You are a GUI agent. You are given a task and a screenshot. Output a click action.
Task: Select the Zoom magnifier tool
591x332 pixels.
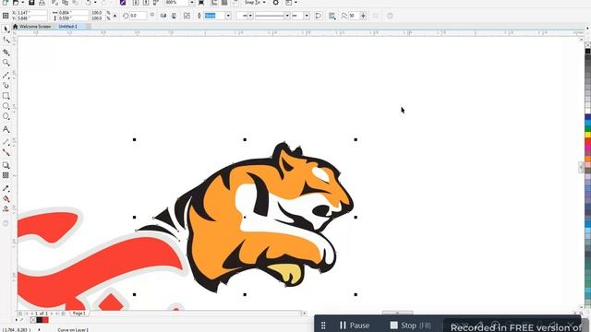(6, 63)
